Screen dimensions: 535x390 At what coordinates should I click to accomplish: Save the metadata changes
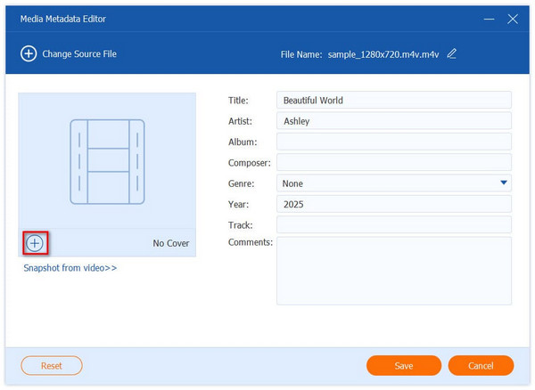pyautogui.click(x=404, y=366)
